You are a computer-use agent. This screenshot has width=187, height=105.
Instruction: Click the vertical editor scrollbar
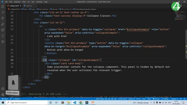point(186,44)
